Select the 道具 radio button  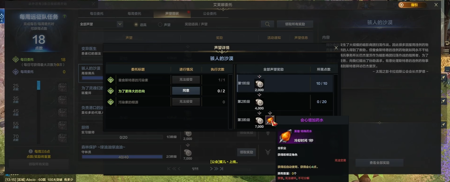(x=136, y=25)
